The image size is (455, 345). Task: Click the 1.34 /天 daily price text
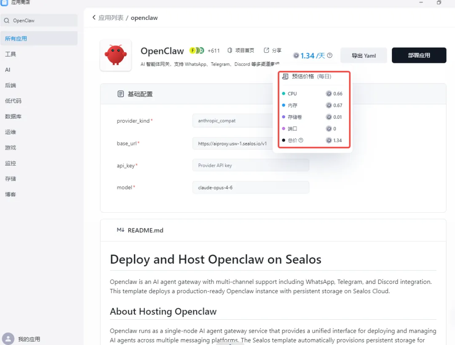pyautogui.click(x=313, y=56)
